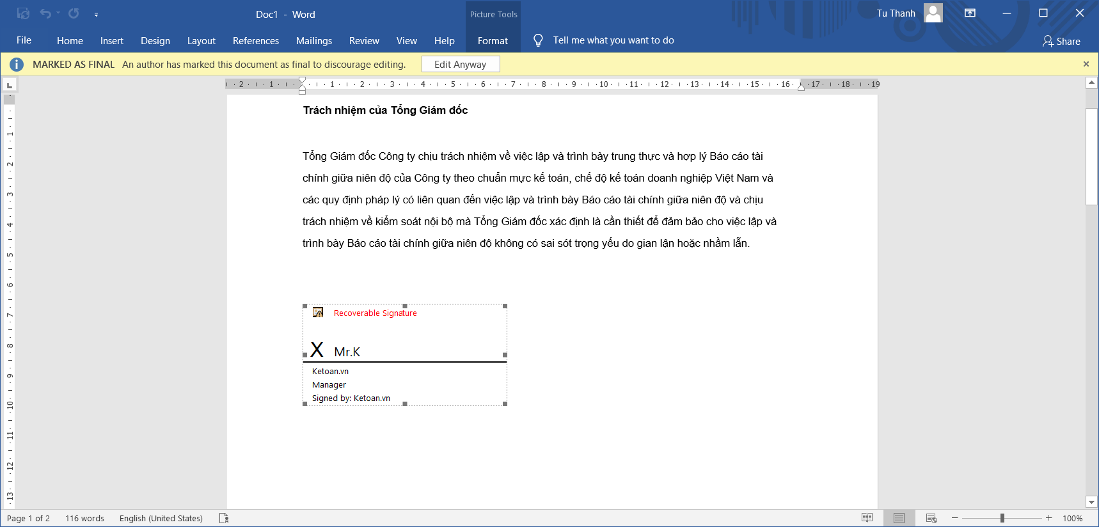Viewport: 1099px width, 527px height.
Task: Click the paragraph line starting 'Tổng Giám đốc Công ty'
Action: pos(533,156)
